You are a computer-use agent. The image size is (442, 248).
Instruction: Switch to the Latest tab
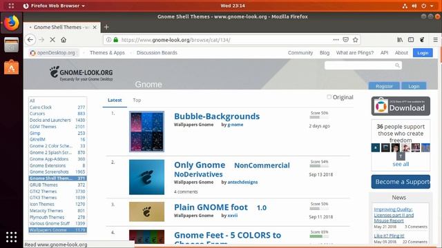click(115, 100)
